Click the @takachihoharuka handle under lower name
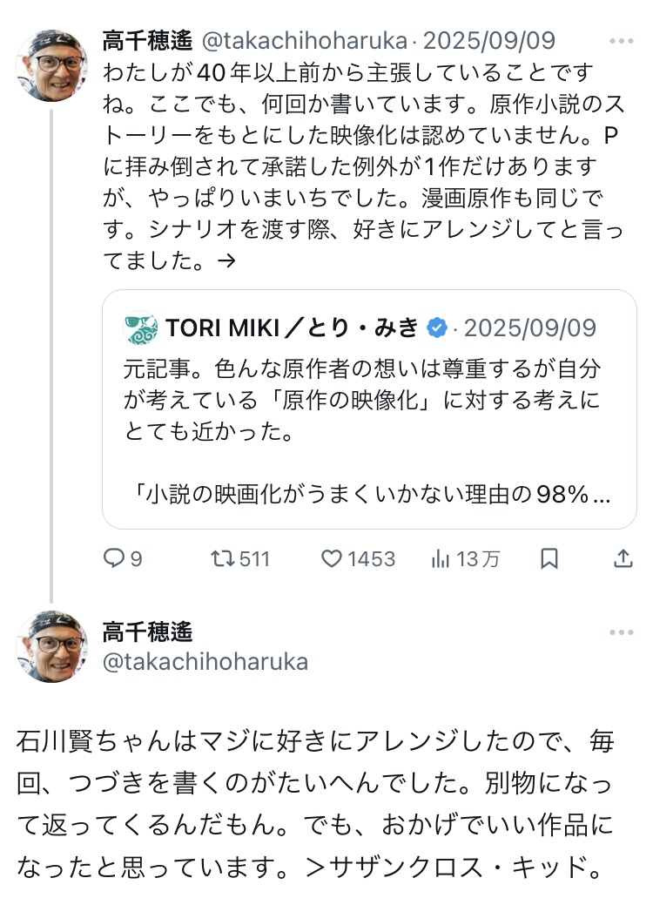The width and height of the screenshot is (653, 905). [x=205, y=661]
